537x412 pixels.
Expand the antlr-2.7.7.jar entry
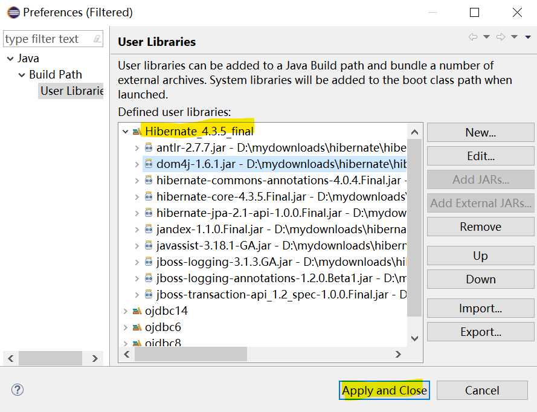pyautogui.click(x=137, y=148)
